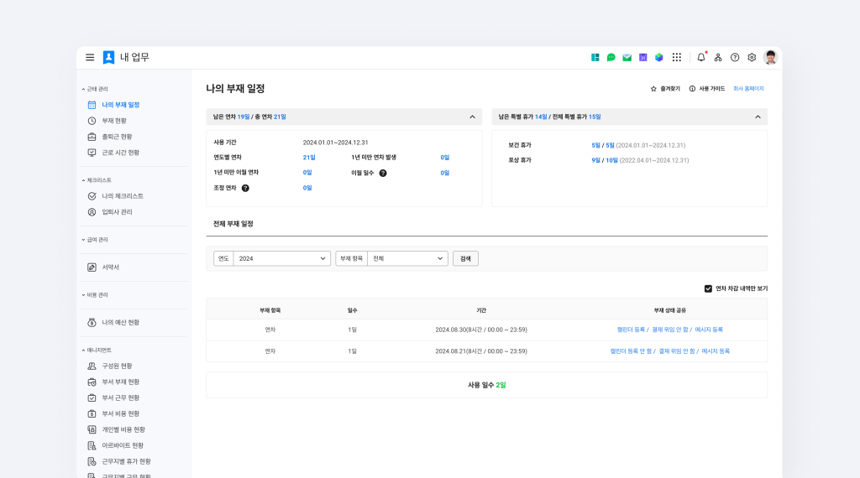The height and width of the screenshot is (478, 860).
Task: Open the settings gear icon
Action: click(x=752, y=58)
